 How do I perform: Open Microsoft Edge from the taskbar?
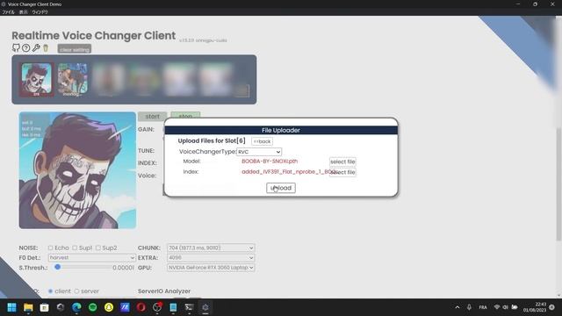click(x=76, y=307)
